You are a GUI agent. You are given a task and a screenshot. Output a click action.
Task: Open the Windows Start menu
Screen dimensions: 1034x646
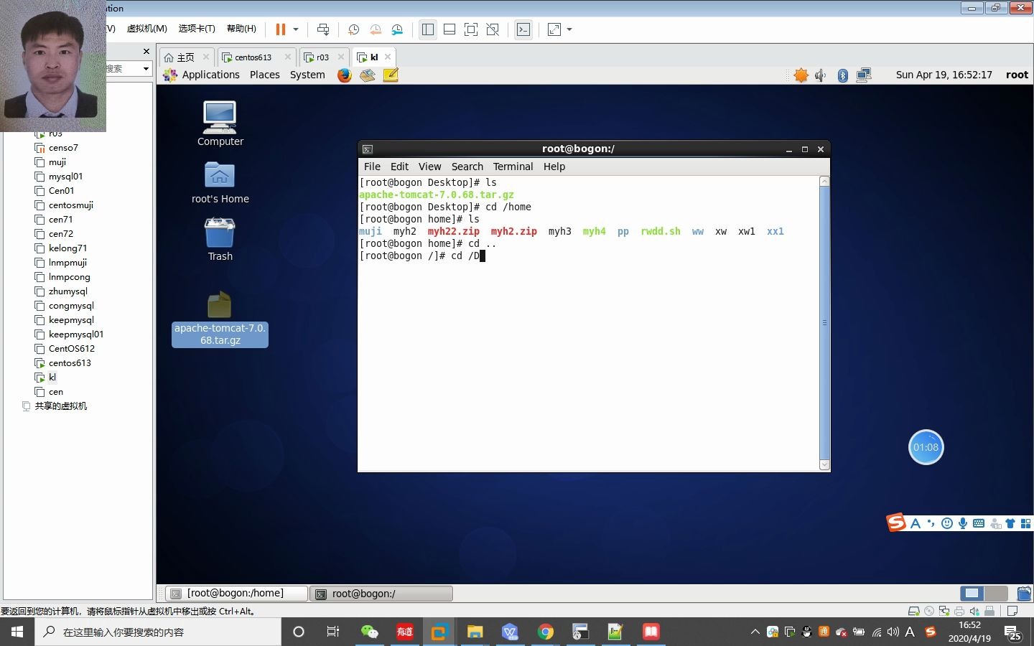click(x=16, y=632)
